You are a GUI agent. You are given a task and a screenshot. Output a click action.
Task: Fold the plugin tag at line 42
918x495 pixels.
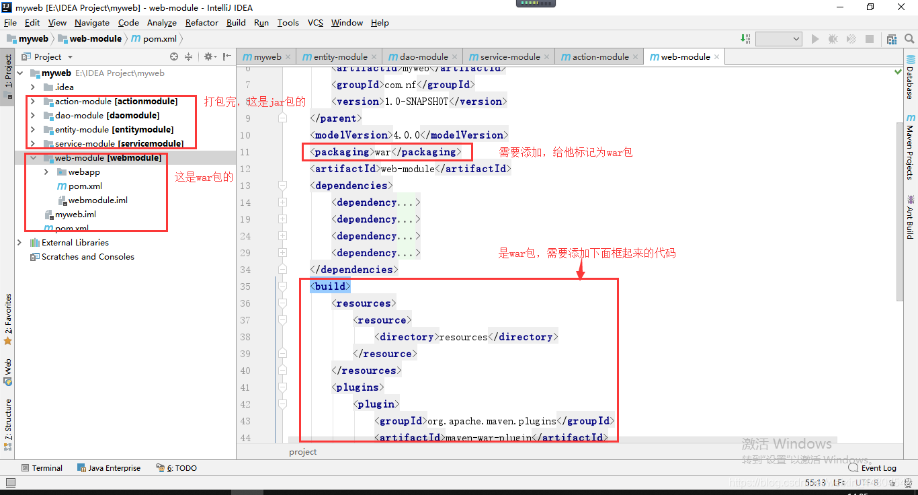[x=282, y=404]
